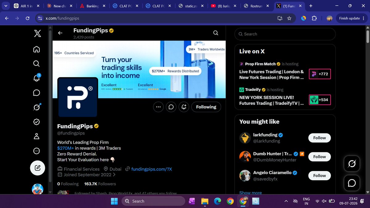Screen dimensions: 370x208
Task: Click the install app icon in address bar
Action: pyautogui.click(x=280, y=18)
